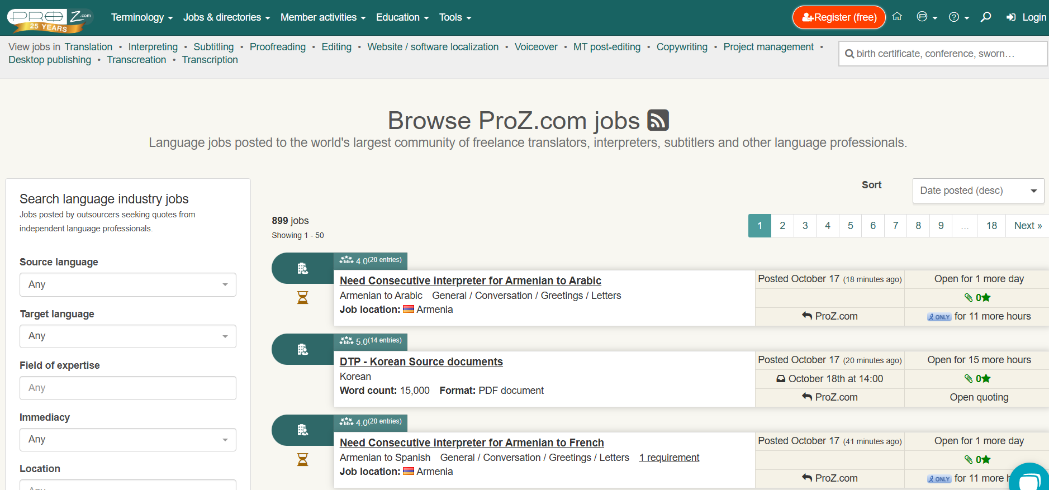Click quote tag icon on Armenian to Arabic job
The image size is (1049, 490).
coord(969,297)
